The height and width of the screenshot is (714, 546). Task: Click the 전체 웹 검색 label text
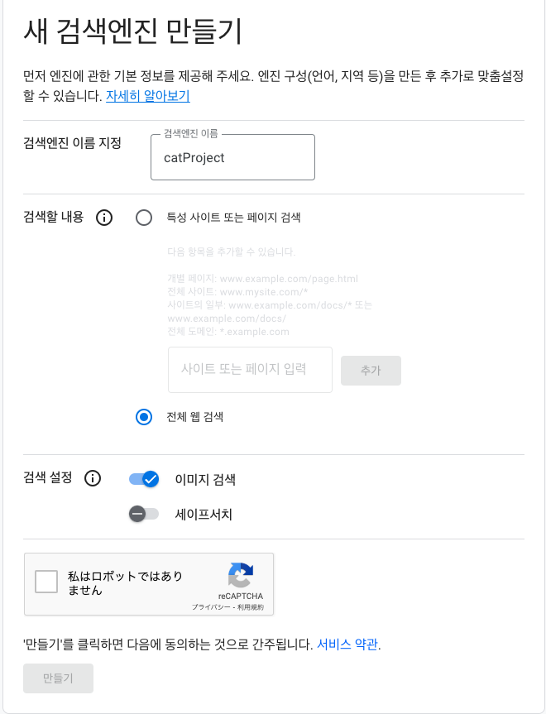[x=195, y=417]
